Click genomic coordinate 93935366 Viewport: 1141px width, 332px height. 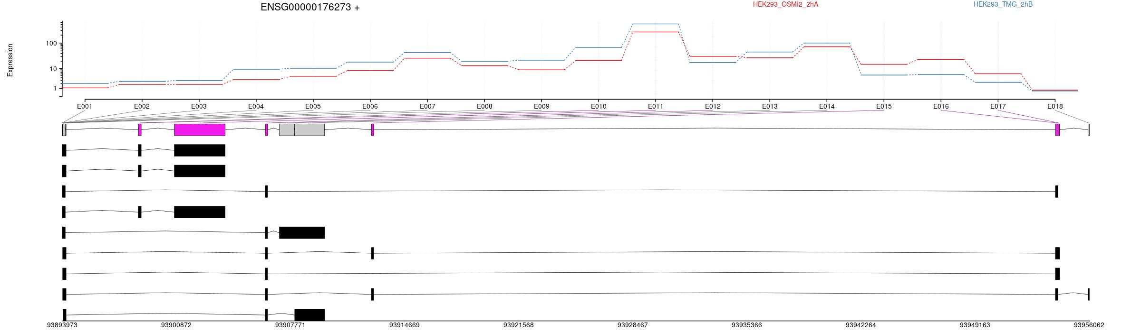(x=747, y=325)
